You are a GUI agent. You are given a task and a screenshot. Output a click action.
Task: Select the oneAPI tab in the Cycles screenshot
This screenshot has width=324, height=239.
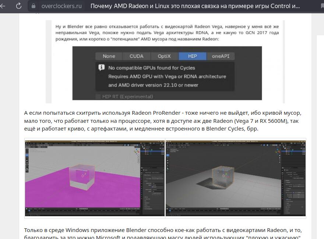coord(221,56)
